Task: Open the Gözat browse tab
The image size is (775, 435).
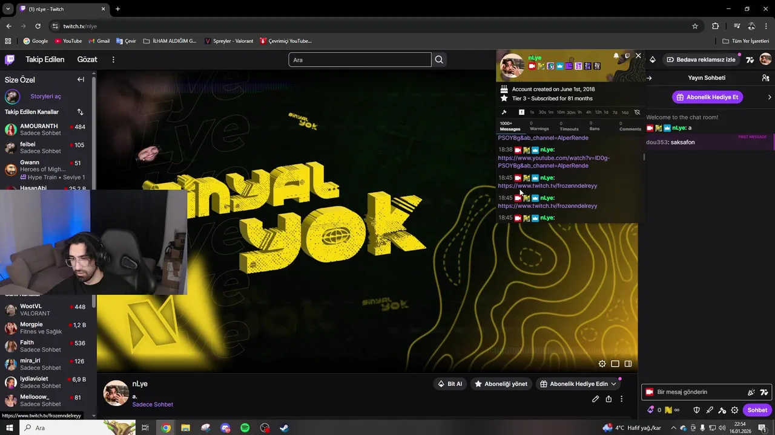Action: tap(87, 59)
